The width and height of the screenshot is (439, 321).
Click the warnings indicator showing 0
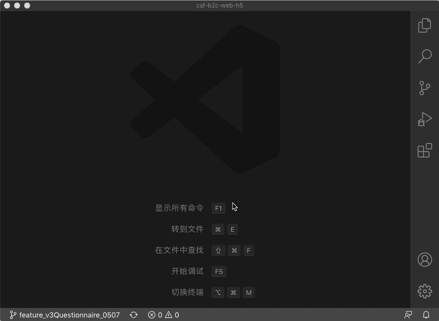click(x=171, y=315)
